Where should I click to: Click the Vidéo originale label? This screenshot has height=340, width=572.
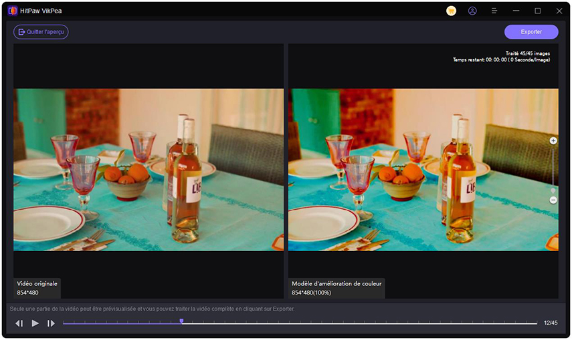tap(37, 284)
